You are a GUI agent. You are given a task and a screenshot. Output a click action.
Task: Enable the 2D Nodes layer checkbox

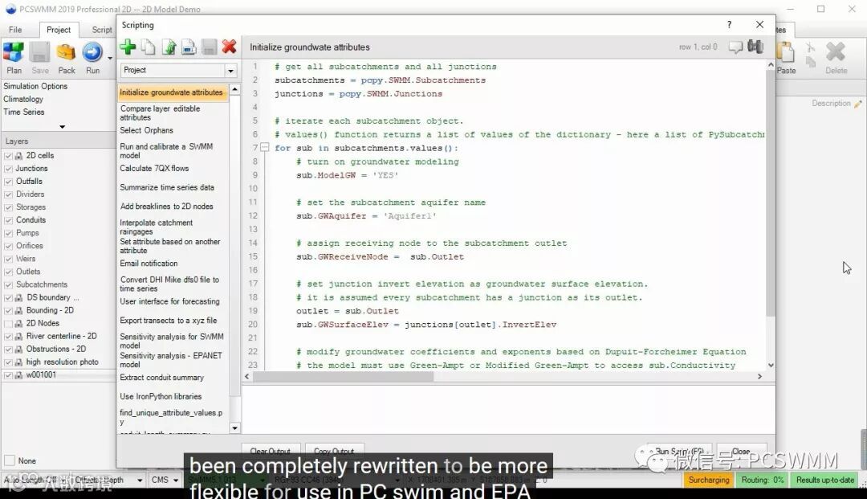(x=8, y=324)
